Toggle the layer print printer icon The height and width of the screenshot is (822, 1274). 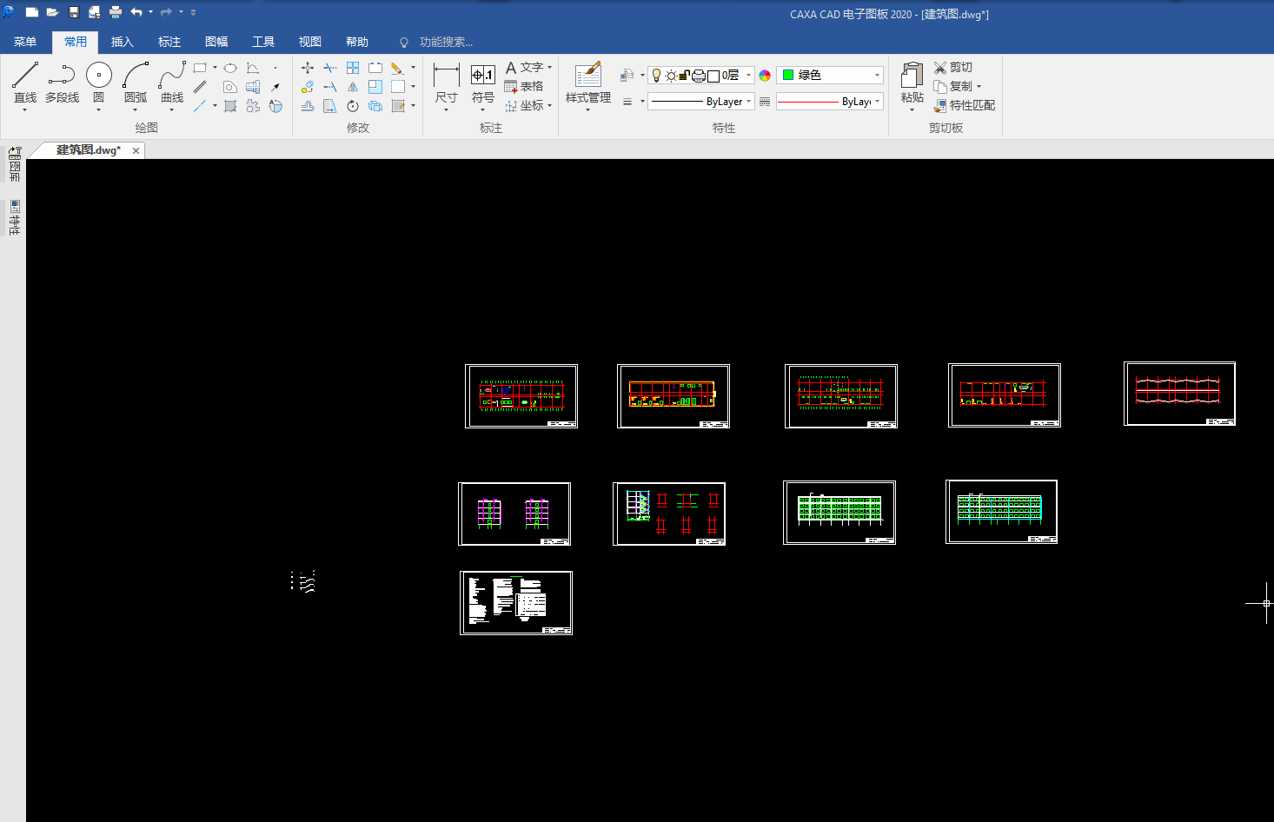coord(699,76)
